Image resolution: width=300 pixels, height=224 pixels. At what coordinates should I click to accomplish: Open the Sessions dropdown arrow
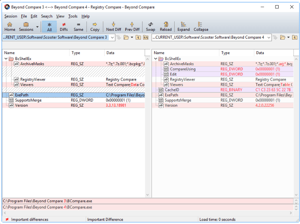point(37,27)
